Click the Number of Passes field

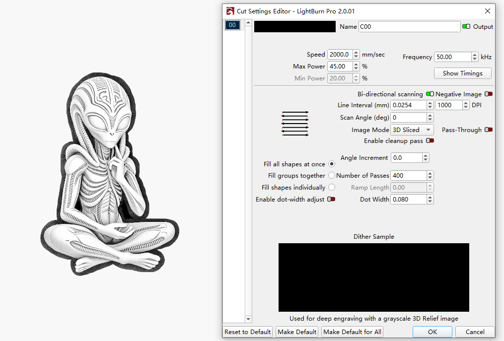click(x=409, y=176)
